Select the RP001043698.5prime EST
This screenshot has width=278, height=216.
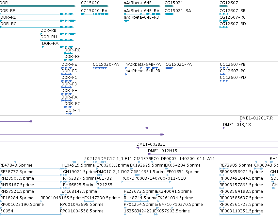tap(61, 208)
